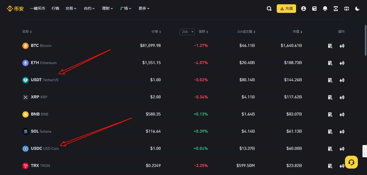The image size is (367, 175).
Task: Click the yellow 充值 button
Action: click(286, 8)
